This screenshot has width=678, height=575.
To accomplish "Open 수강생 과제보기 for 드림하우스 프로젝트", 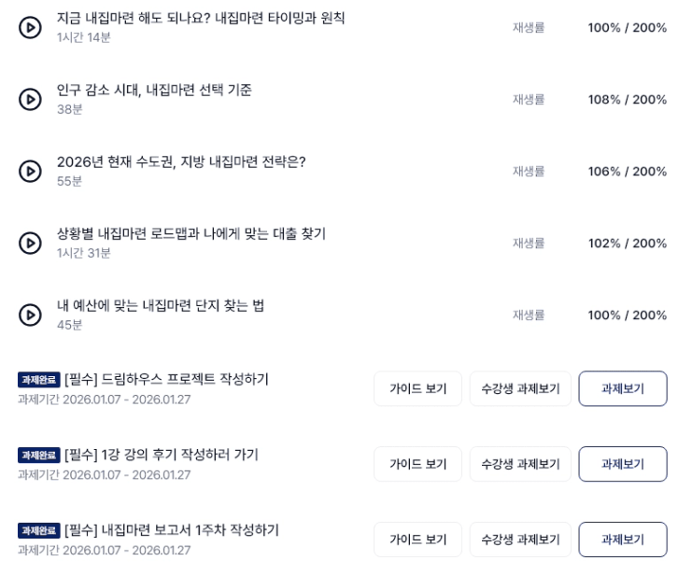I will (520, 389).
